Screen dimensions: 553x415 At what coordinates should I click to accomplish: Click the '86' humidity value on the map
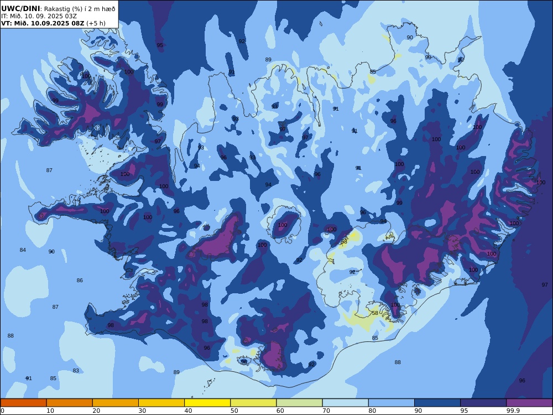tap(80, 280)
